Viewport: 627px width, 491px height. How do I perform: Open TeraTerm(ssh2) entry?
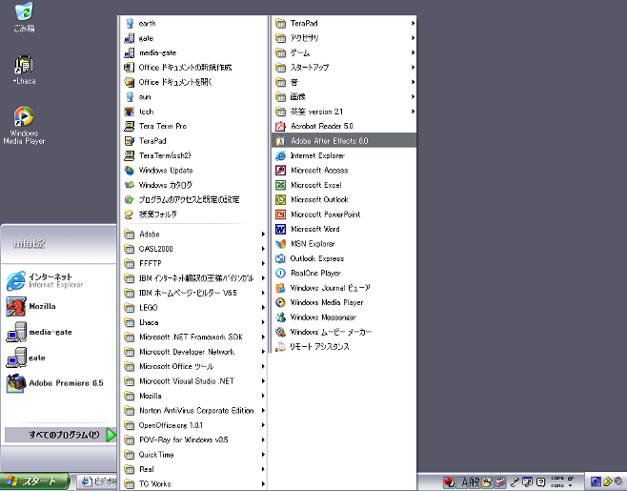[x=194, y=155]
